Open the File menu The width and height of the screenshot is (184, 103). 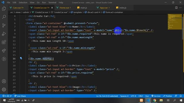(8, 3)
